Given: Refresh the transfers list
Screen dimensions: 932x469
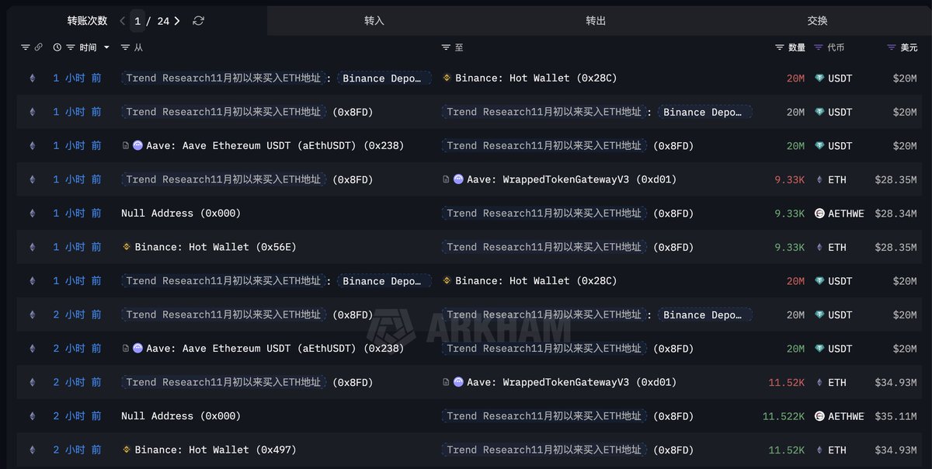Looking at the screenshot, I should click(199, 21).
